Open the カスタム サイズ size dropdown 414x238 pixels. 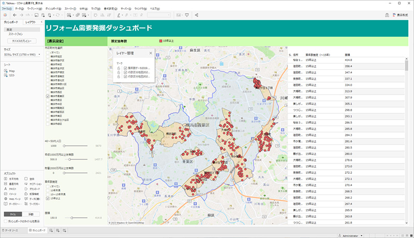(x=22, y=55)
